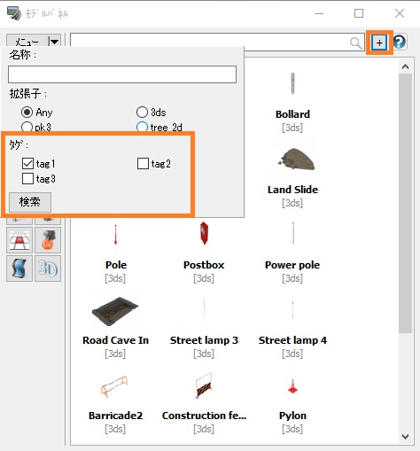This screenshot has height=451, width=420.
Task: Click the 名称 name input field
Action: (122, 74)
